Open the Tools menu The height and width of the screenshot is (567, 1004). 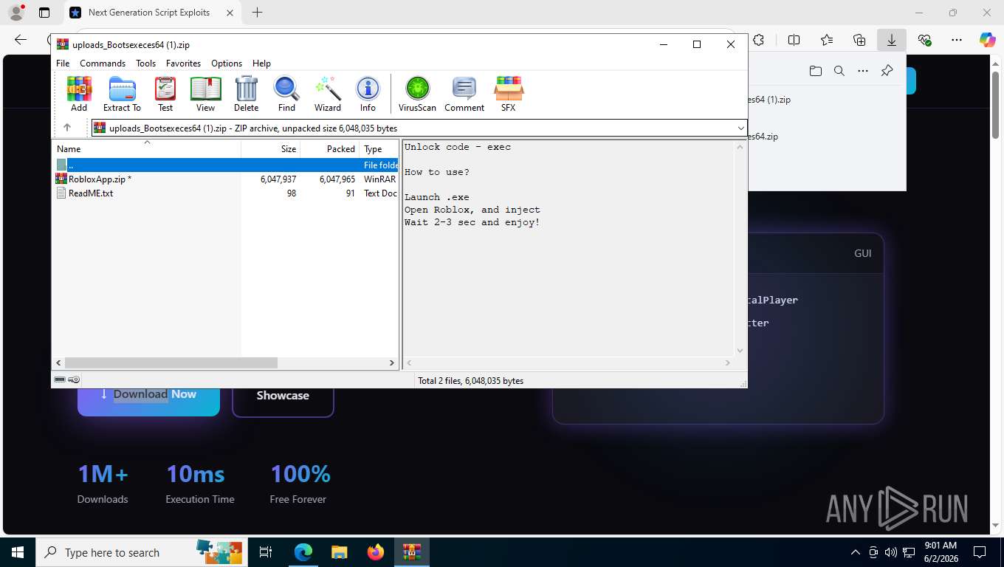(145, 63)
